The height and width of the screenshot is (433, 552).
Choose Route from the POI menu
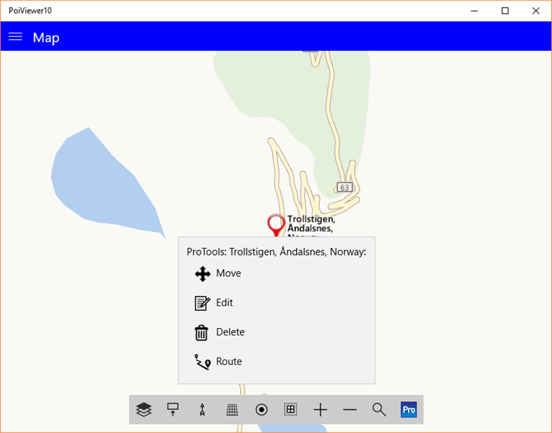(230, 361)
